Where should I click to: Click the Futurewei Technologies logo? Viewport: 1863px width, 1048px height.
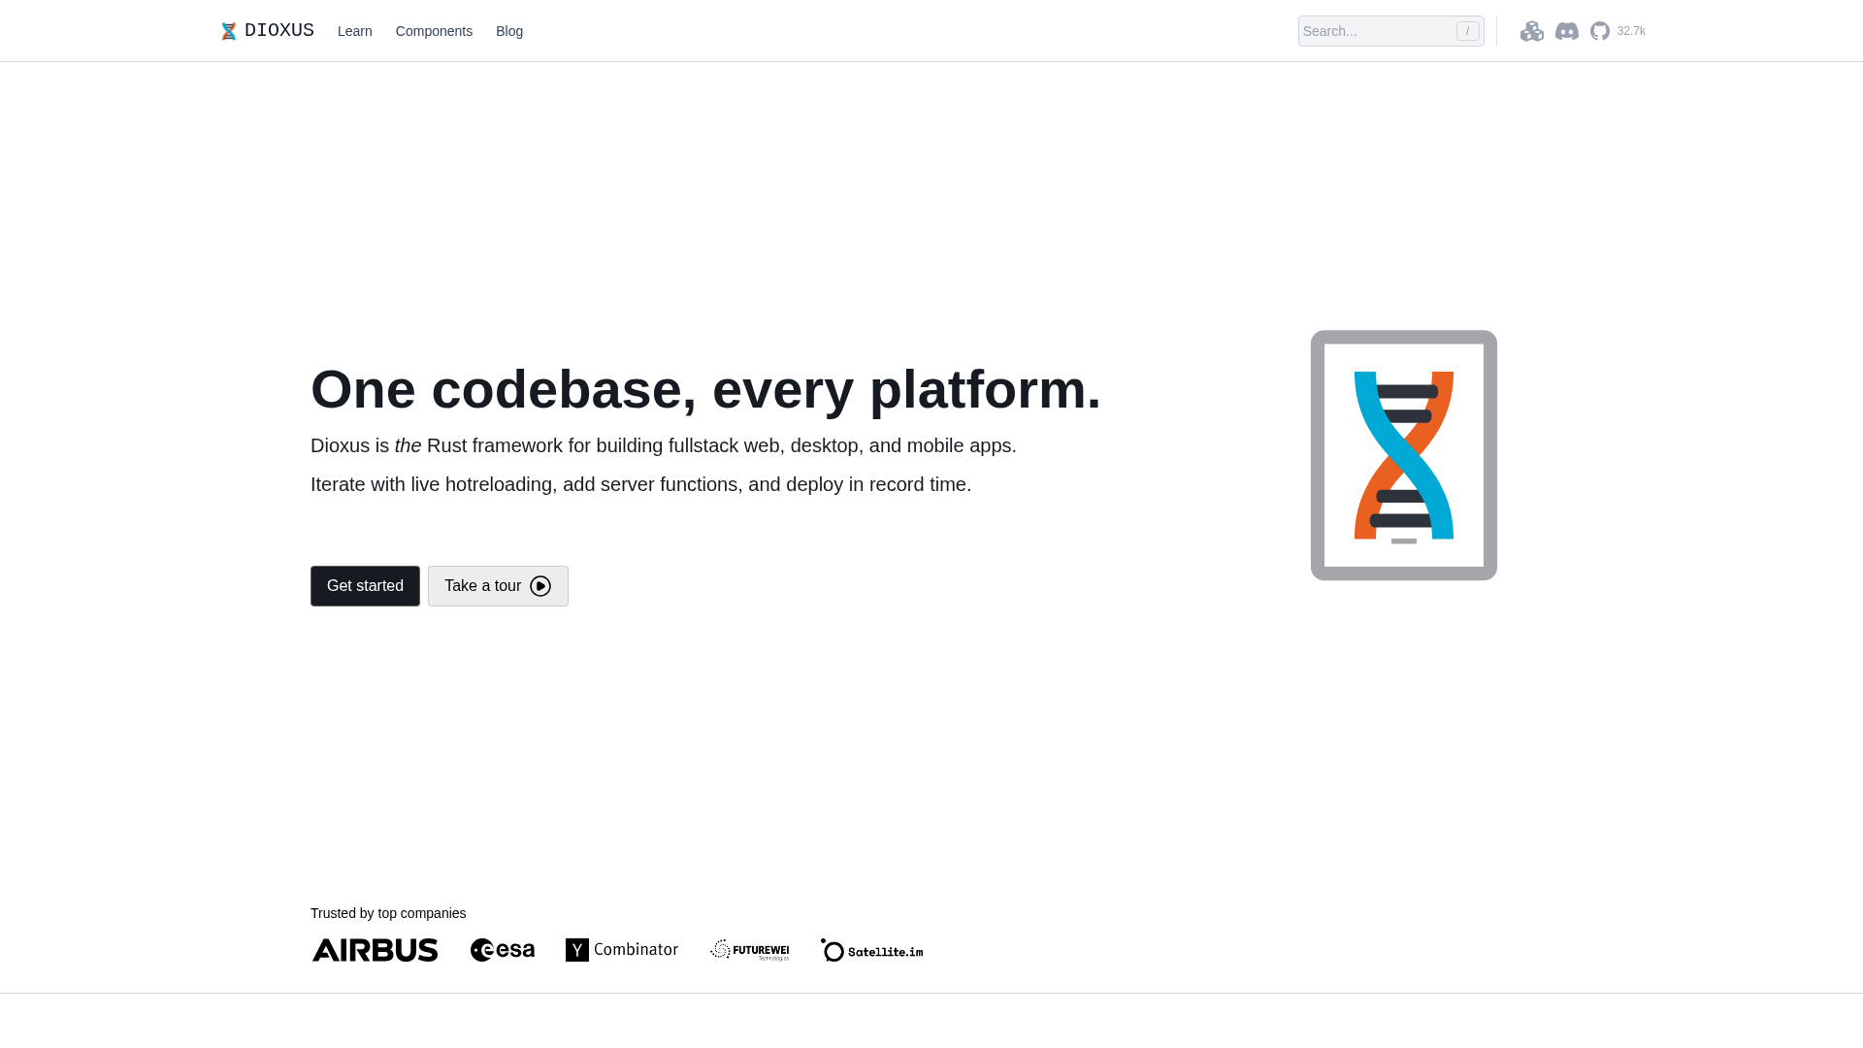(x=748, y=949)
